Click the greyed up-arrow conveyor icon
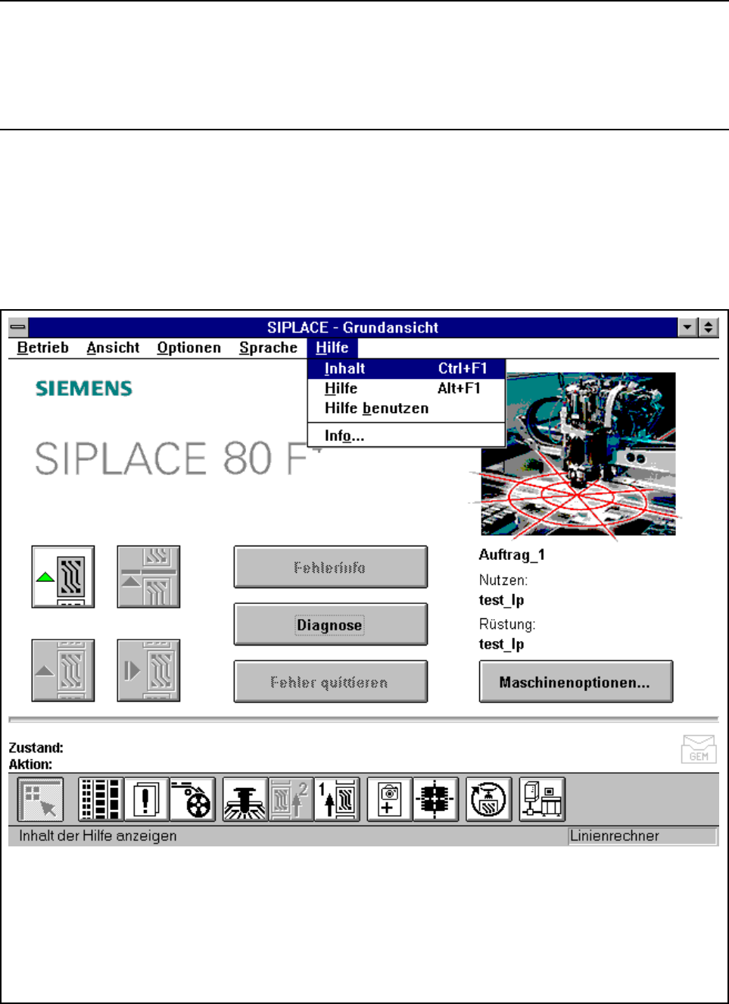Image resolution: width=729 pixels, height=1004 pixels. coord(63,671)
